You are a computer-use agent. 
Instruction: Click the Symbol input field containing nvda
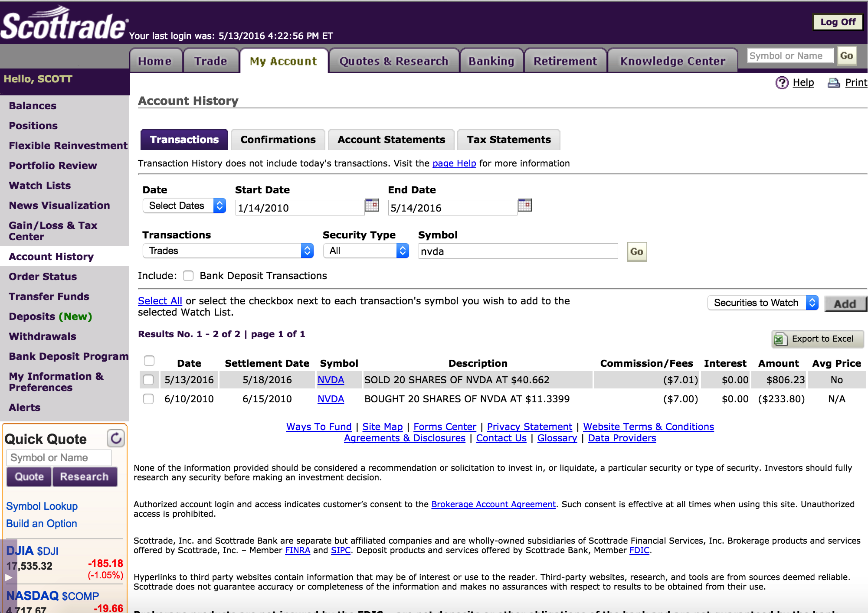518,251
